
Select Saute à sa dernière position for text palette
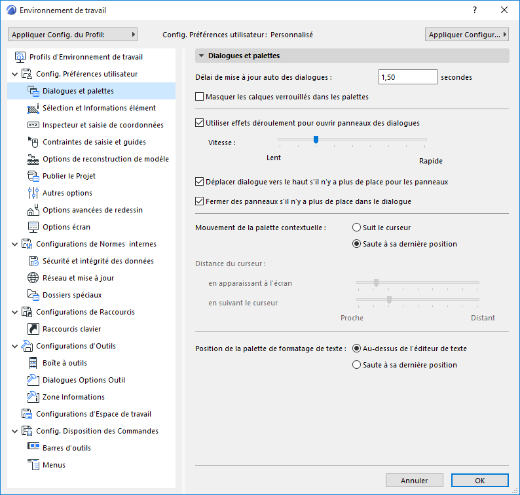(x=356, y=365)
